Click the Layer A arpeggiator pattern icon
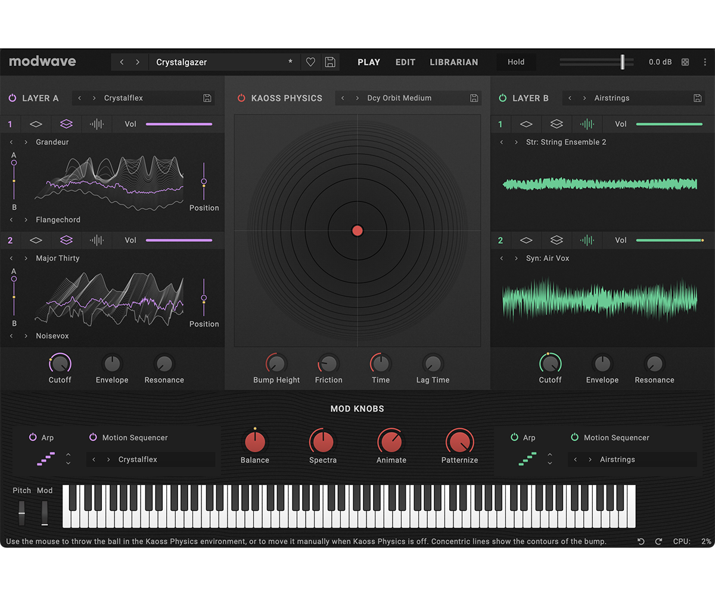 [x=46, y=458]
